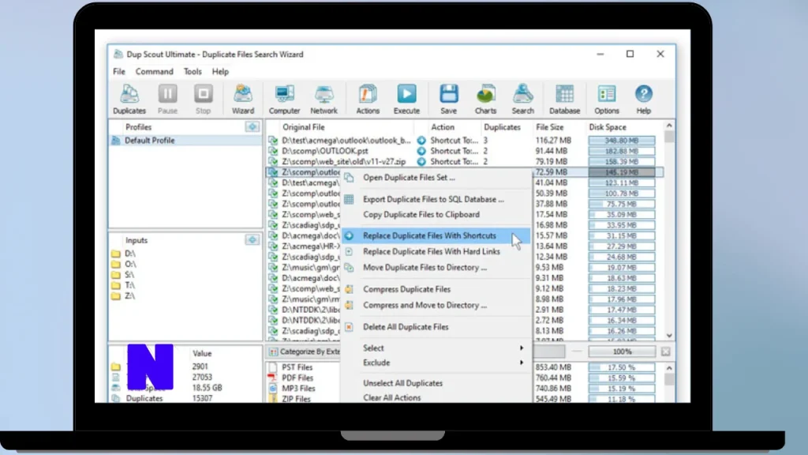
Task: Open the File menu
Action: pos(119,72)
